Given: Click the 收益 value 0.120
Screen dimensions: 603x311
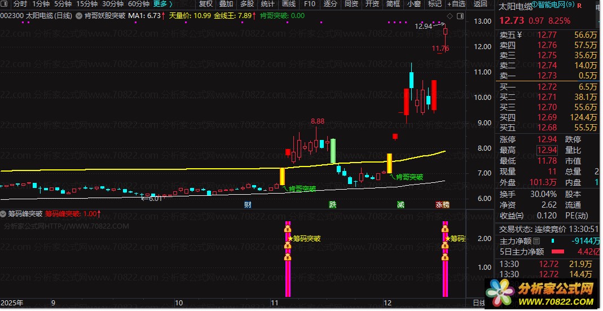Looking at the screenshot, I should tap(546, 216).
